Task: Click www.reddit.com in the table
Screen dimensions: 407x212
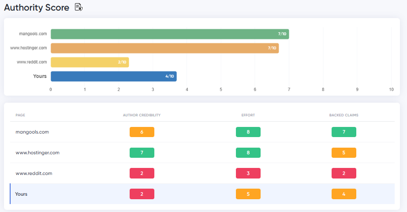Action: pos(34,173)
